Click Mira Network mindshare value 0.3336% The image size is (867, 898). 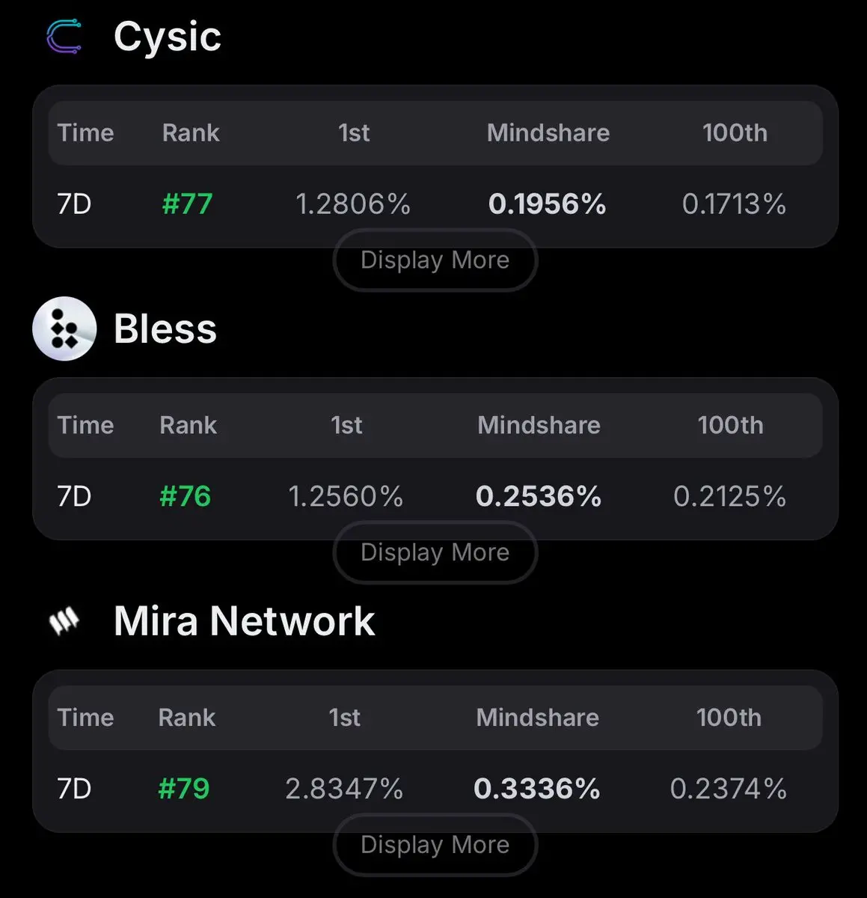pyautogui.click(x=537, y=789)
